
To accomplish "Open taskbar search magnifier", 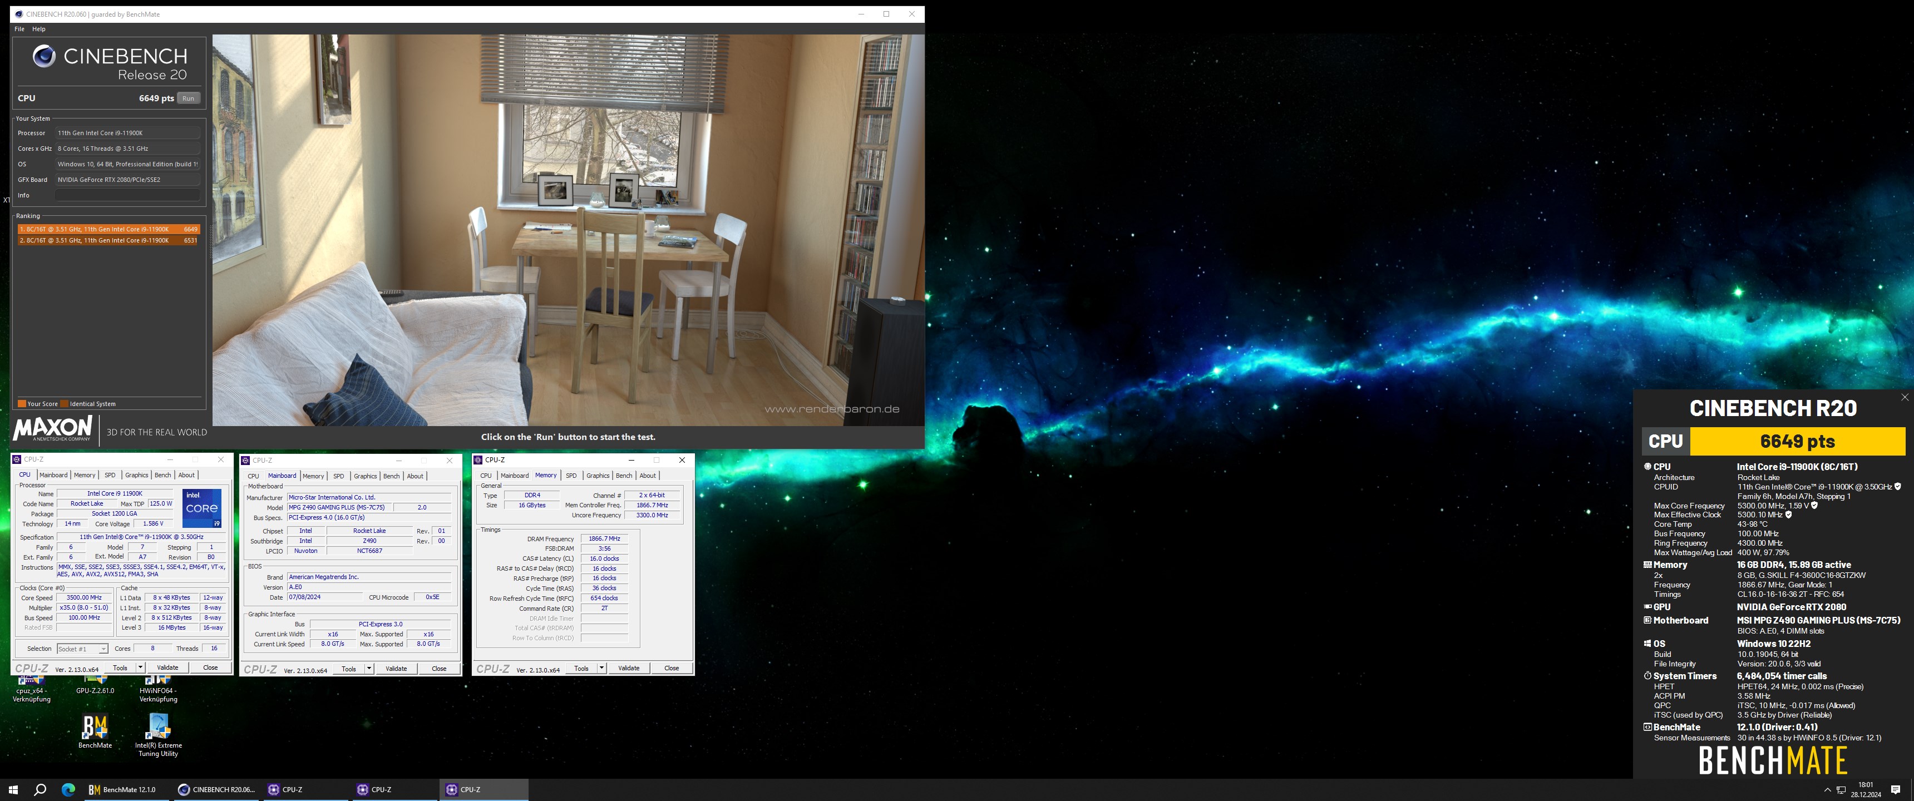I will [40, 789].
